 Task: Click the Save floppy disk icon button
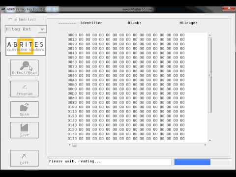pos(25,130)
